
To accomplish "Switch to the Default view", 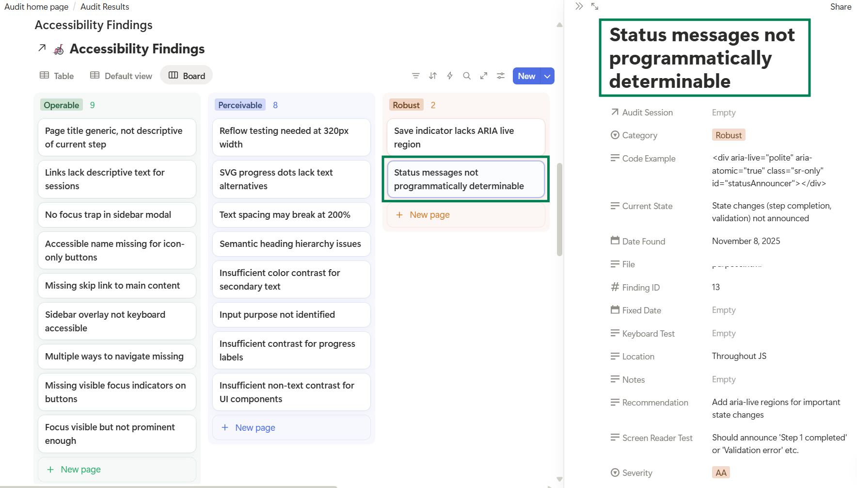I will (x=121, y=76).
